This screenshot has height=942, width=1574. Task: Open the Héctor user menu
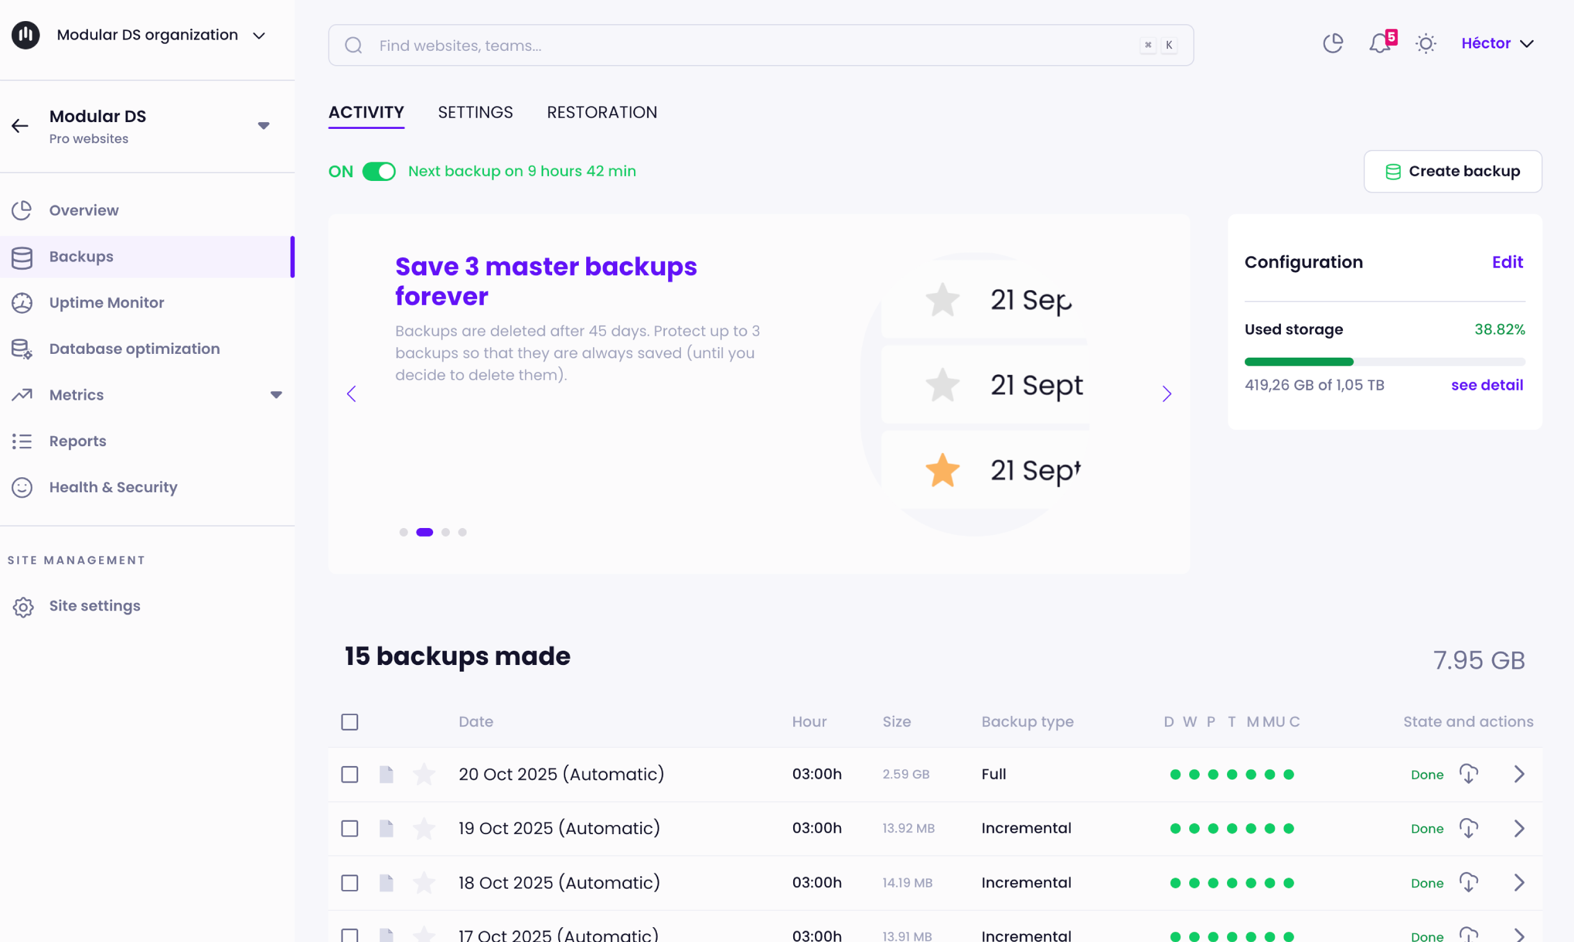click(1497, 43)
